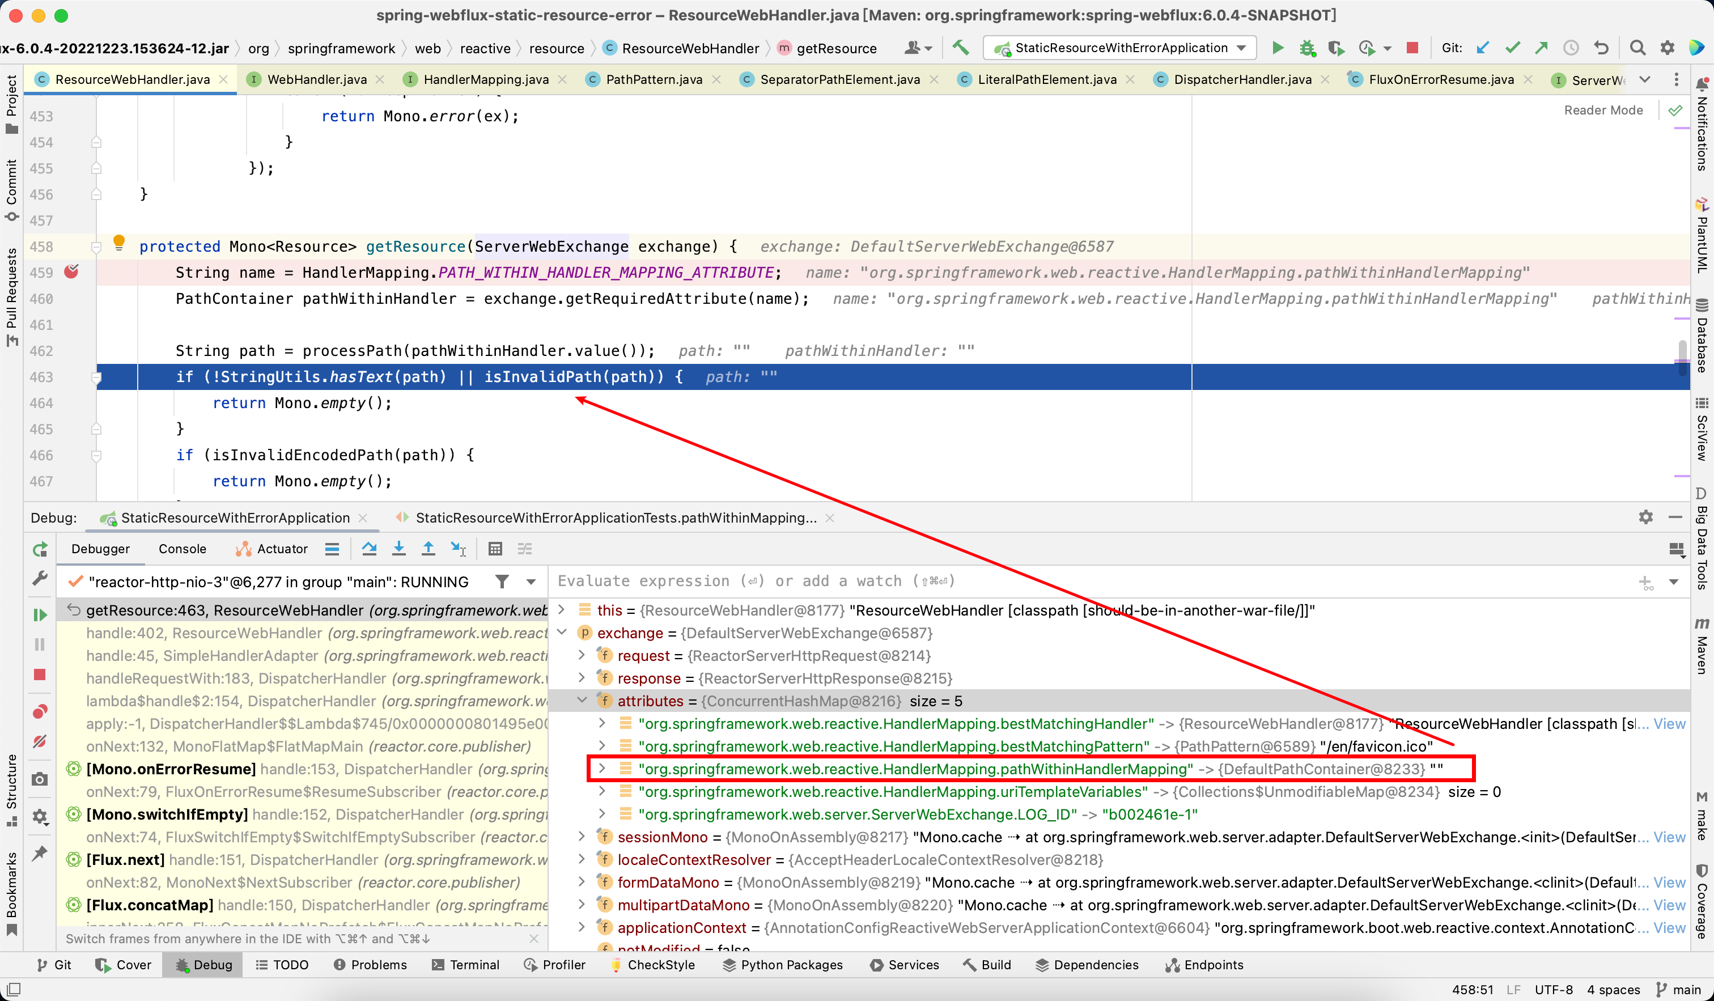Expand the 'sessionMono' field node
Screen dimensions: 1714x1001
pyautogui.click(x=582, y=837)
